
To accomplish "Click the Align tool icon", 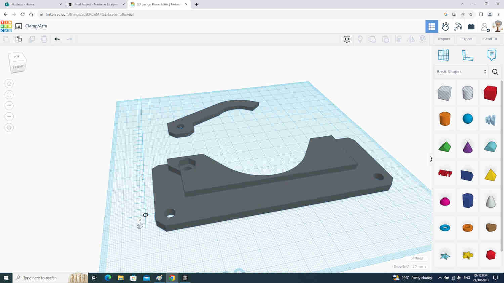I will pyautogui.click(x=398, y=39).
